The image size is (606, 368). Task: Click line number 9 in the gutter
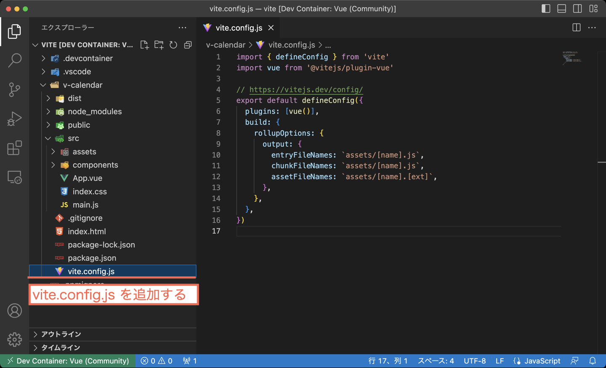pyautogui.click(x=218, y=144)
